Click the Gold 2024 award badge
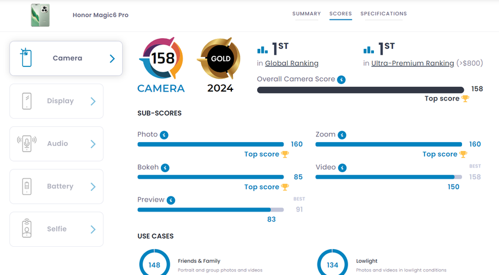The height and width of the screenshot is (275, 499). point(220,59)
